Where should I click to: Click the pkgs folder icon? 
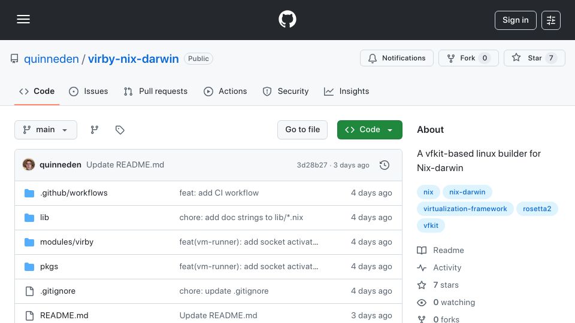point(29,267)
